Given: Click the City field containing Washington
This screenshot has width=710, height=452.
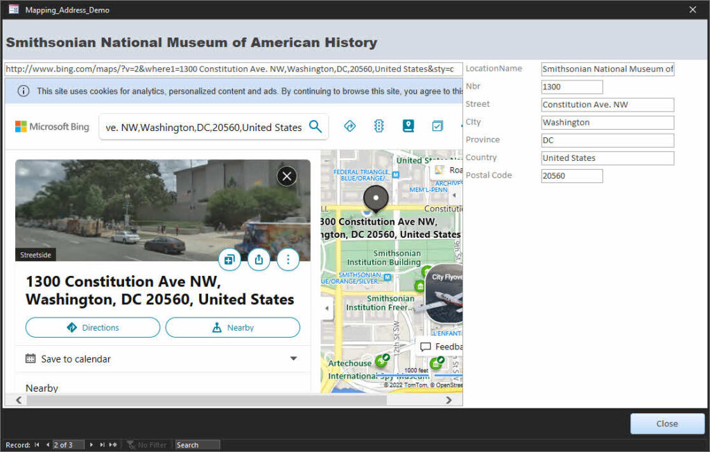Looking at the screenshot, I should pyautogui.click(x=607, y=122).
